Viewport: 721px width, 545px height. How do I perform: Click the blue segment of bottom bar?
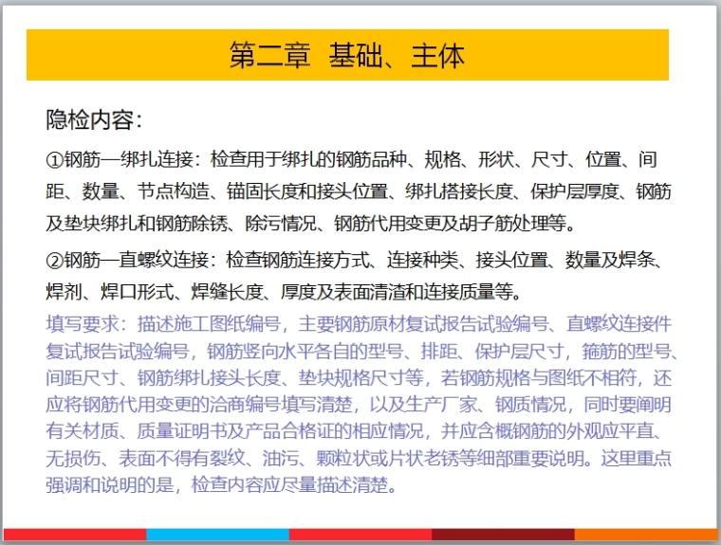(x=217, y=535)
